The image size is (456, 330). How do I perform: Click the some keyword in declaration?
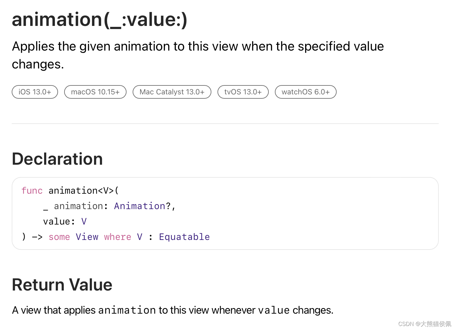pyautogui.click(x=59, y=237)
